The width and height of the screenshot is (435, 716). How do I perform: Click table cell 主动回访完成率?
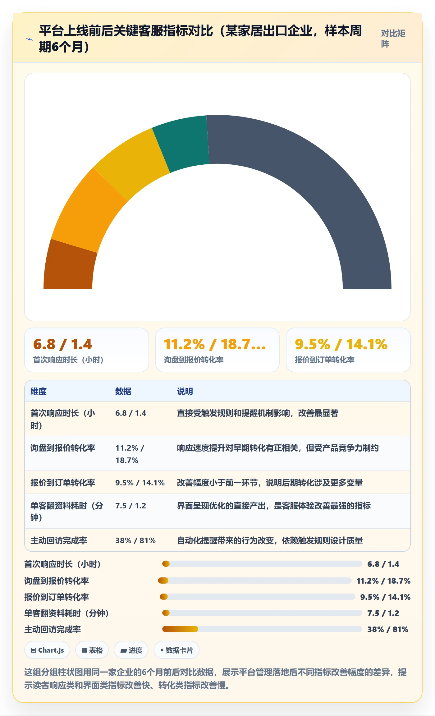[59, 540]
